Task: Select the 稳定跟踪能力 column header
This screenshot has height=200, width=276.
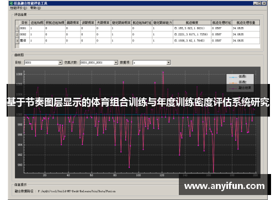Action: 162,23
